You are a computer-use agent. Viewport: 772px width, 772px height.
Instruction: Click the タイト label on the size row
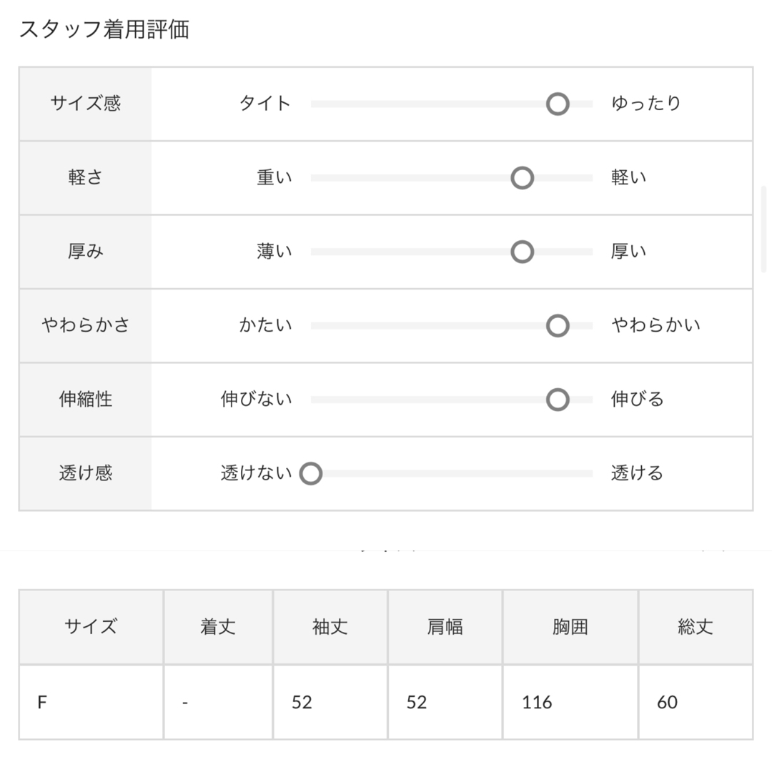(265, 104)
